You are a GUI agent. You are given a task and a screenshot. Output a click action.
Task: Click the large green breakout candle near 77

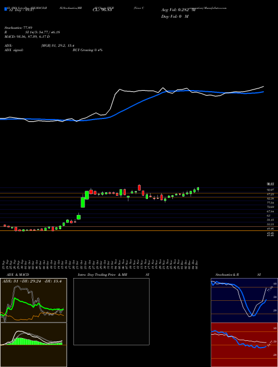(83, 202)
